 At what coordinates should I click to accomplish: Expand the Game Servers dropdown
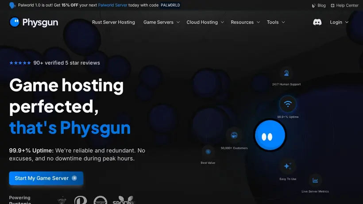click(x=162, y=22)
